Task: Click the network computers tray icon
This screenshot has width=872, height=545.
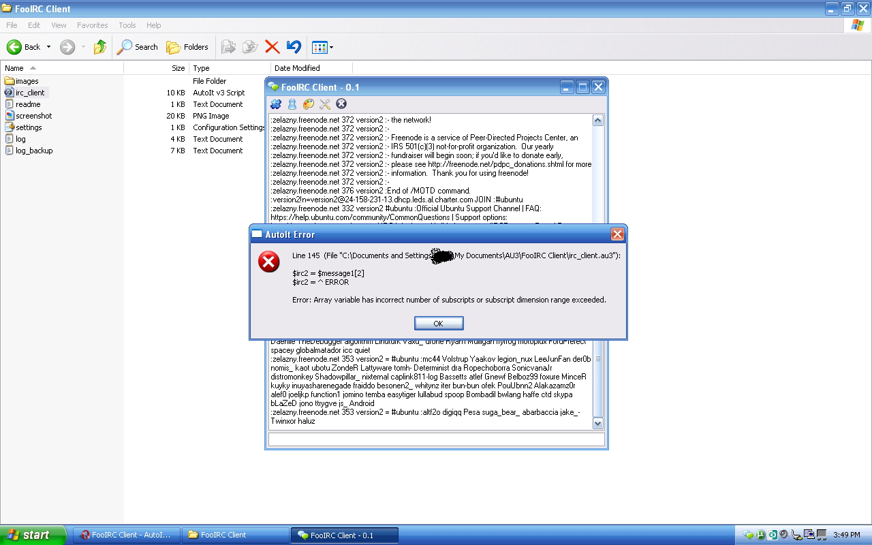Action: click(x=809, y=535)
